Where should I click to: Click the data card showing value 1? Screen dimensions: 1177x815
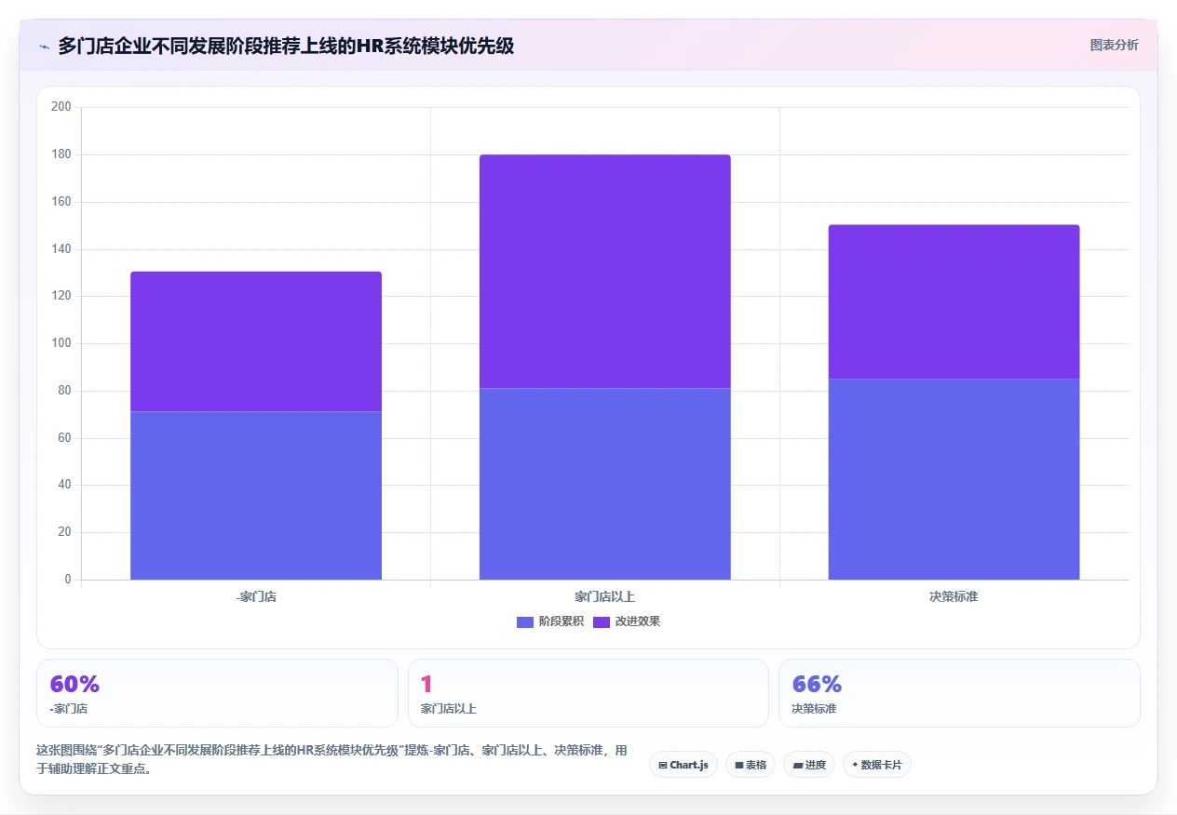588,693
